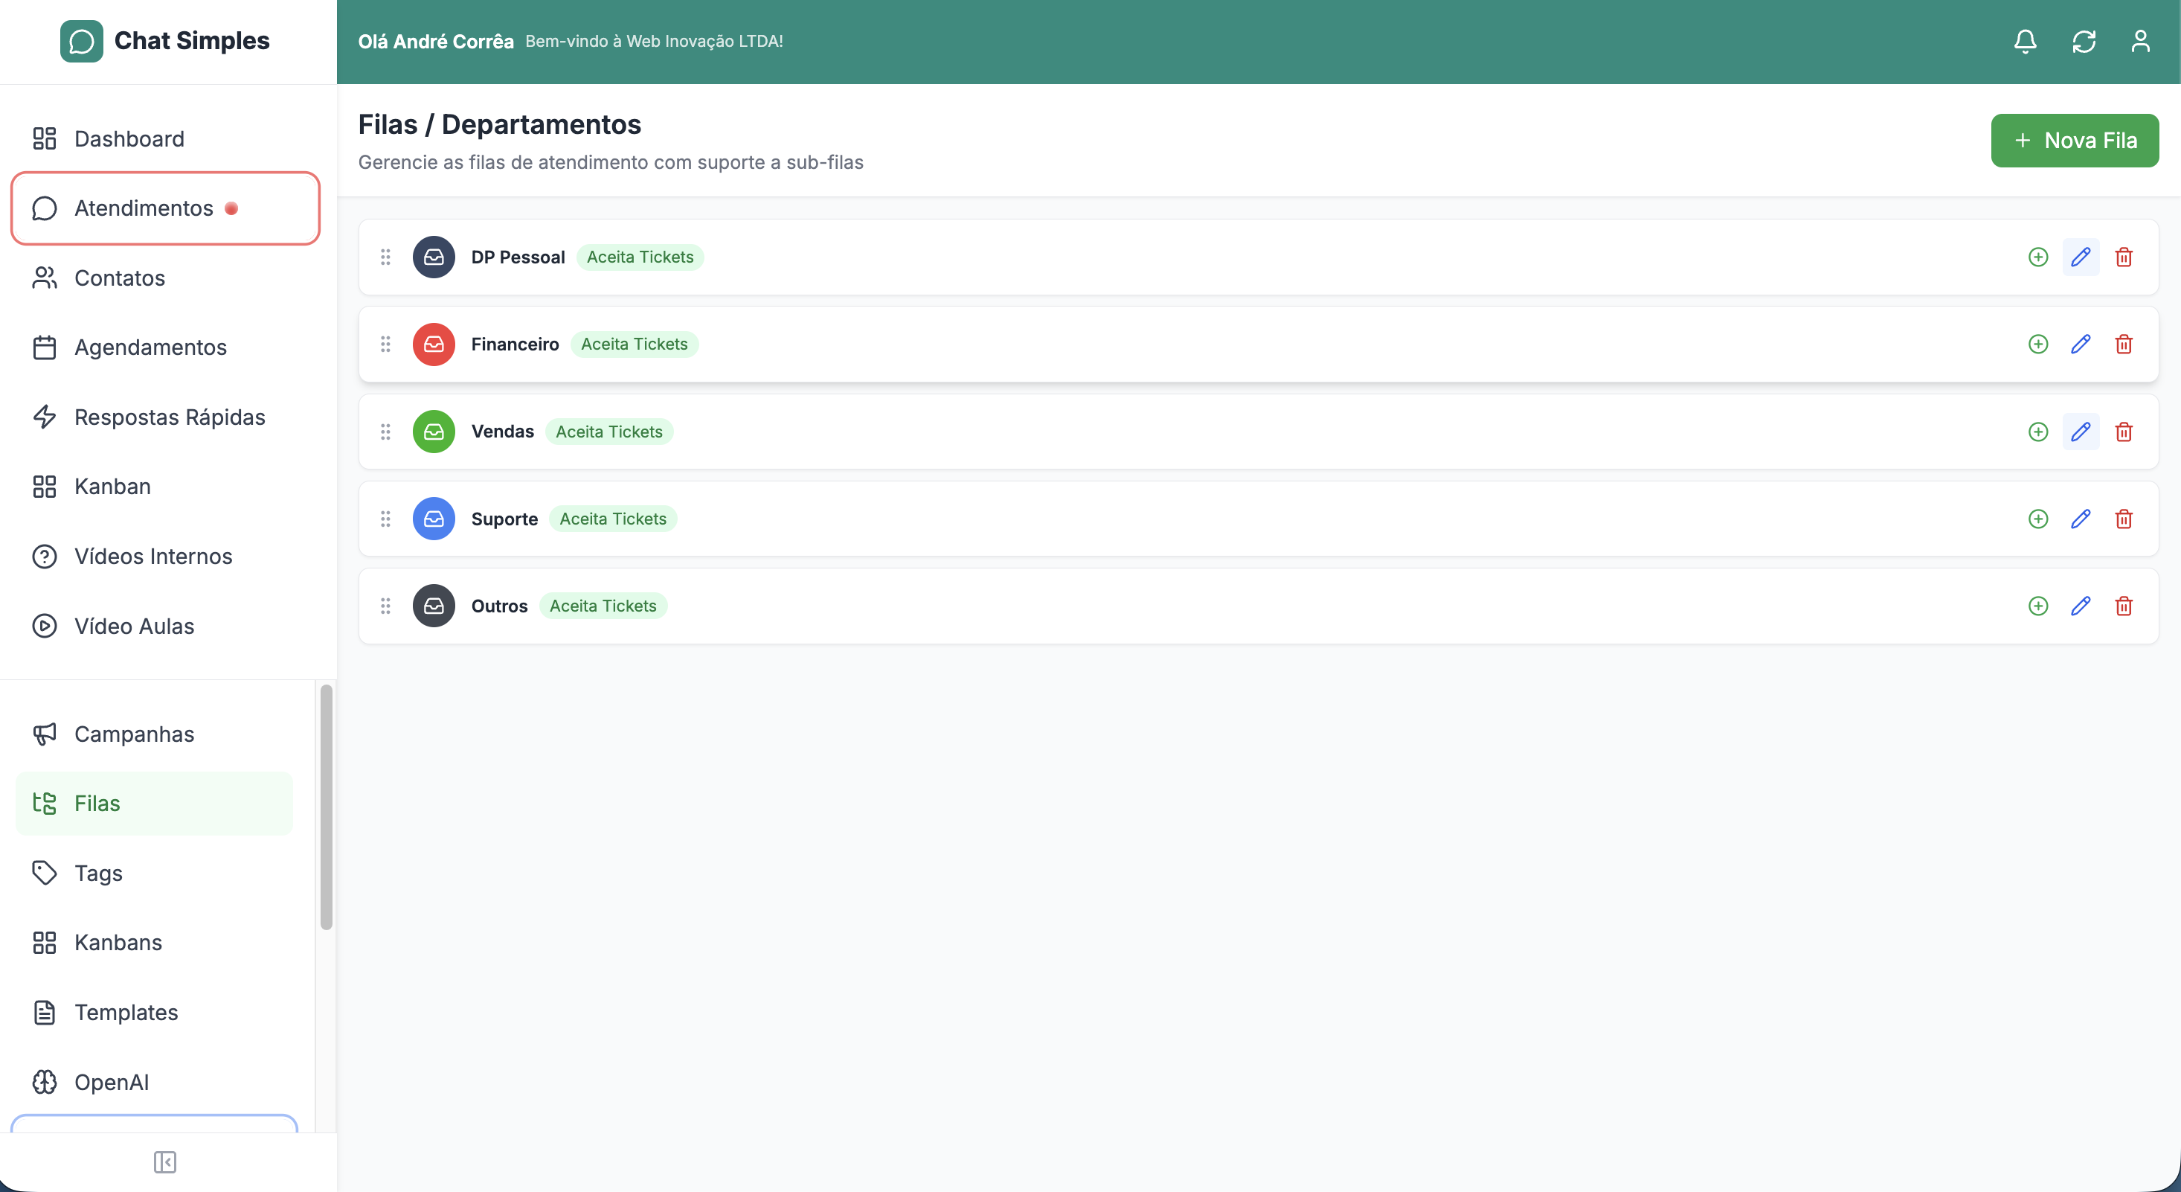Click the Chat Simples logo icon
The width and height of the screenshot is (2181, 1192).
[x=81, y=40]
